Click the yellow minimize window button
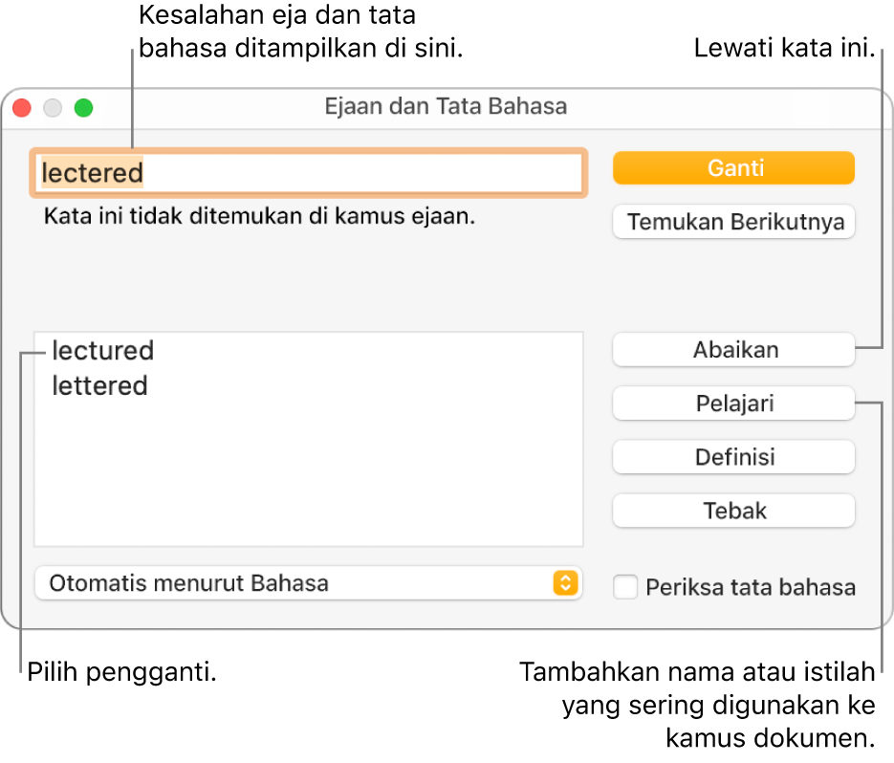This screenshot has height=763, width=894. pos(53,108)
